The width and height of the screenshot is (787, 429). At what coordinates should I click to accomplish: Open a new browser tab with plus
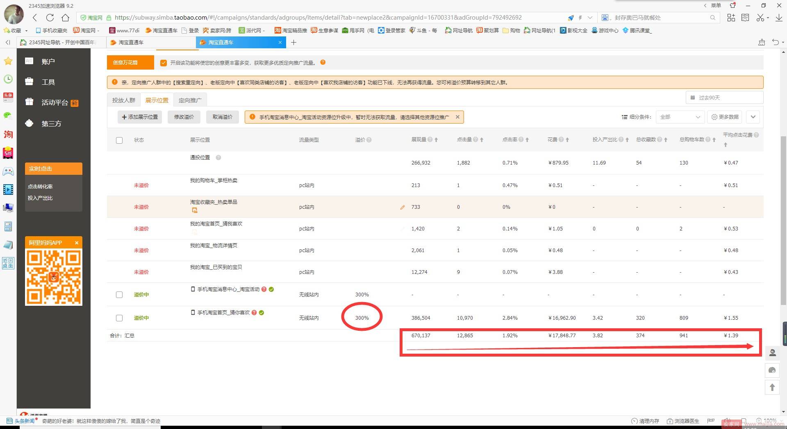point(293,42)
